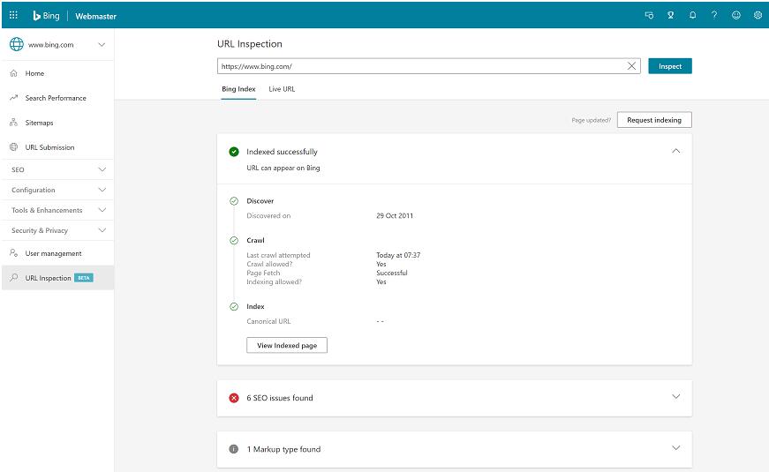
Task: Click the 'Last crawl attempted' label
Action: [x=279, y=255]
